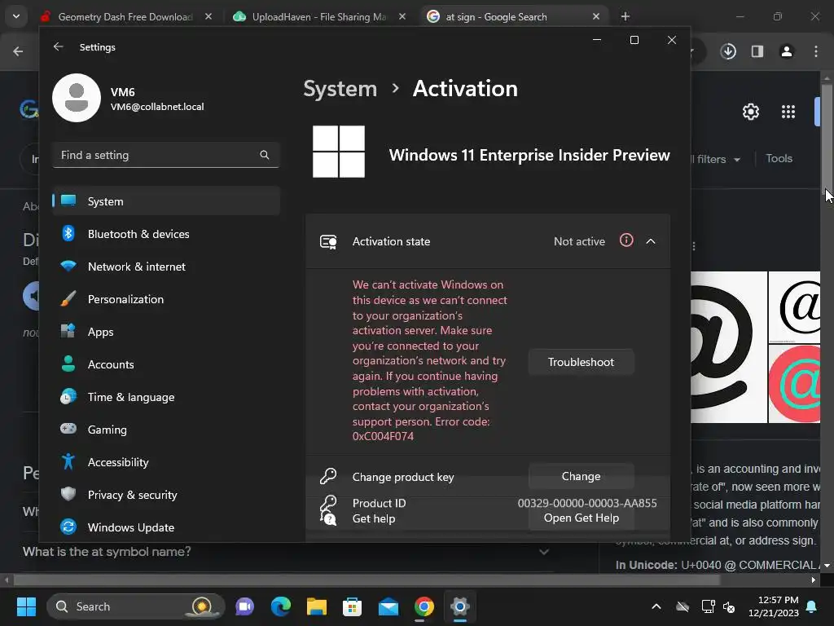Viewport: 834px width, 626px height.
Task: Close the UploadHaven browser tab
Action: [402, 16]
